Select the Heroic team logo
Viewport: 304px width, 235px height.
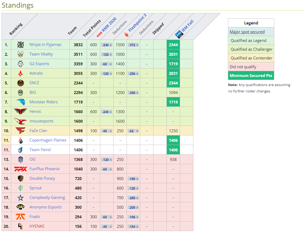pos(20,112)
